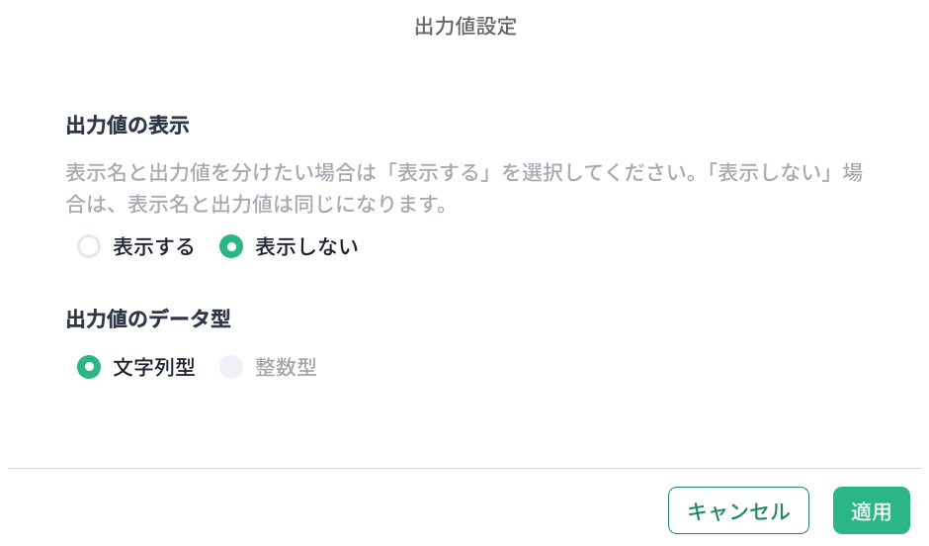
Task: Choose the 文字列型 radio button circle
Action: tap(89, 368)
